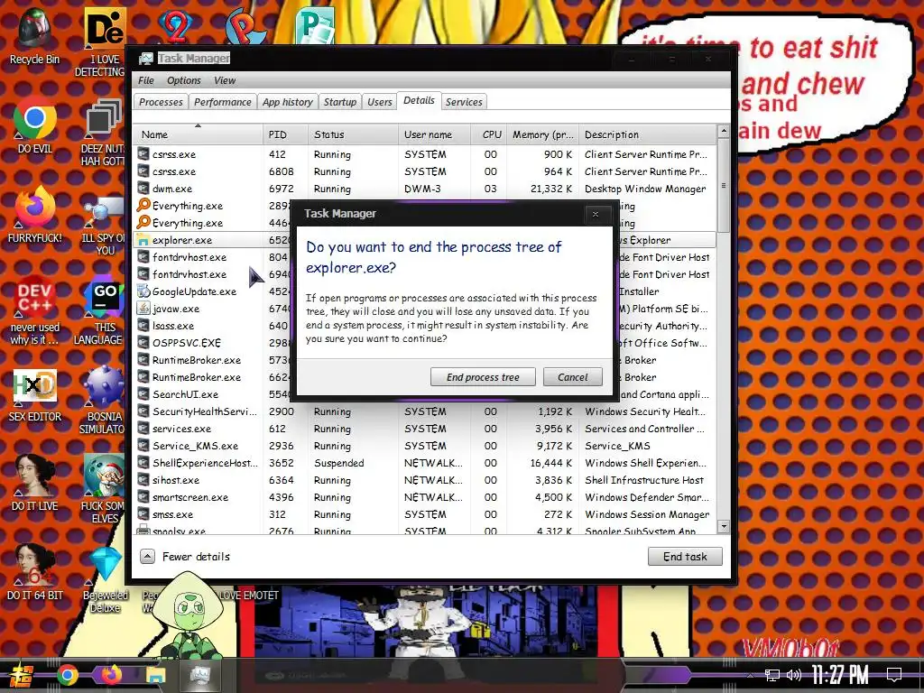
Task: Switch to the Startup tab
Action: tap(340, 102)
